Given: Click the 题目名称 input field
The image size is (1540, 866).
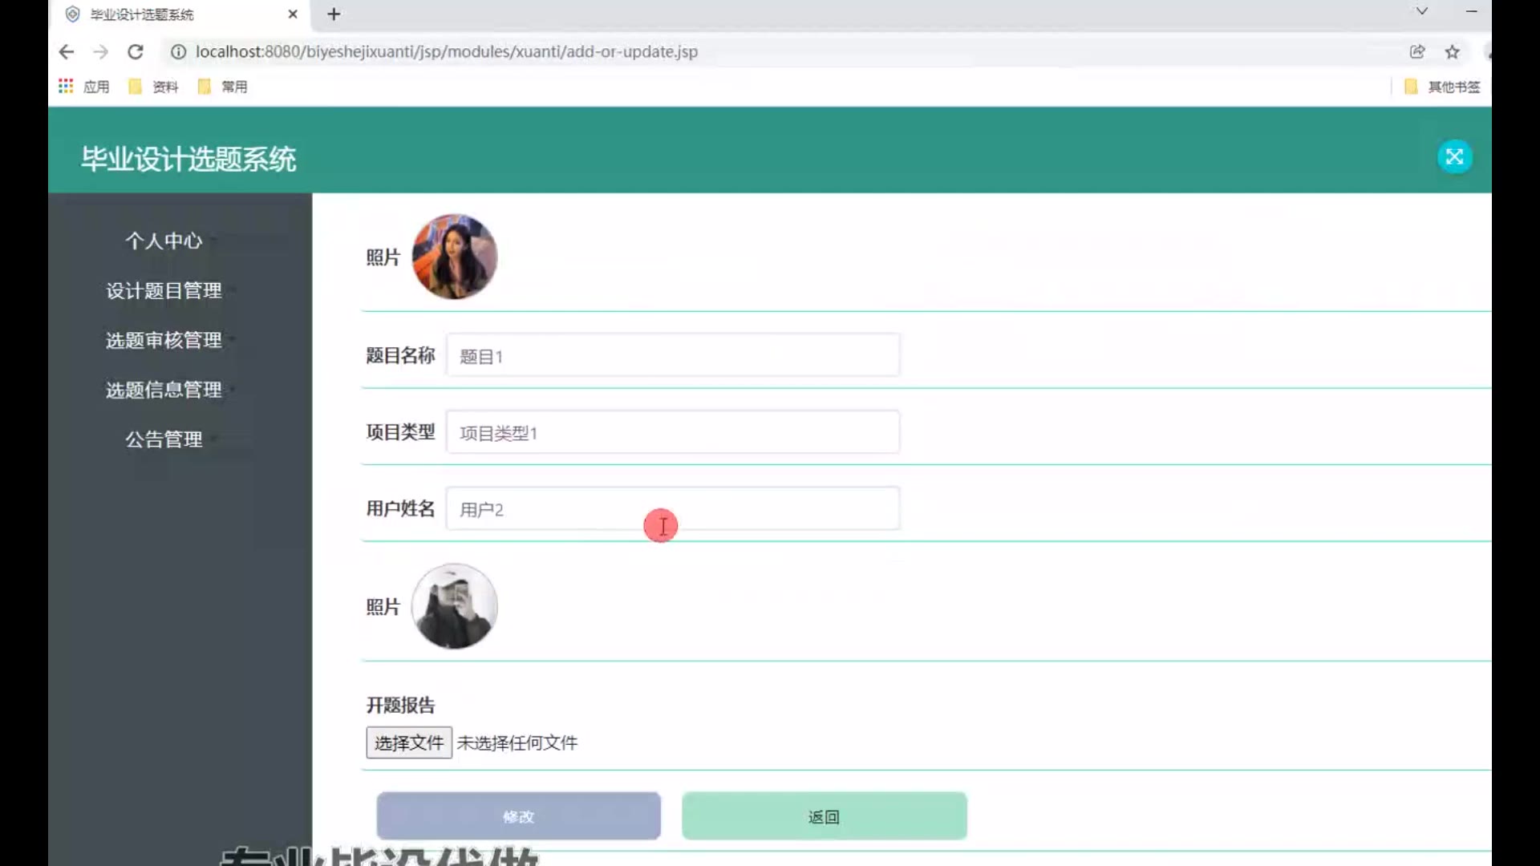Looking at the screenshot, I should (673, 355).
